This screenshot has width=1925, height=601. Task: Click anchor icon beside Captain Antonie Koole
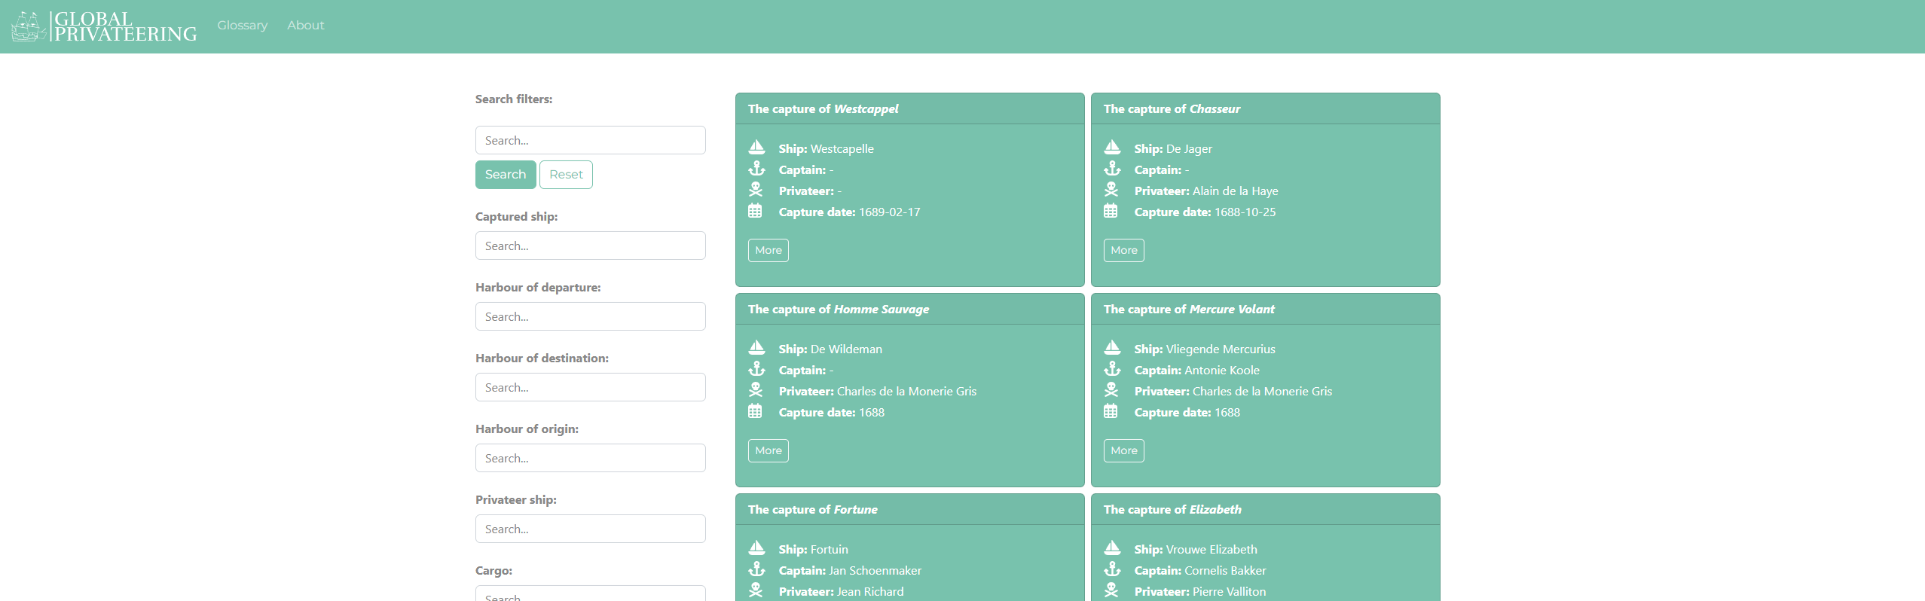click(x=1112, y=369)
